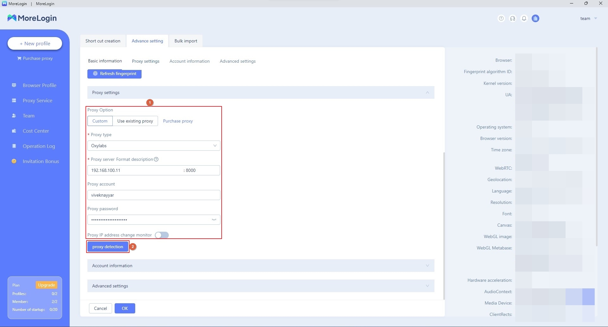
Task: Click the fingerprint icon on Refresh button
Action: tap(95, 73)
